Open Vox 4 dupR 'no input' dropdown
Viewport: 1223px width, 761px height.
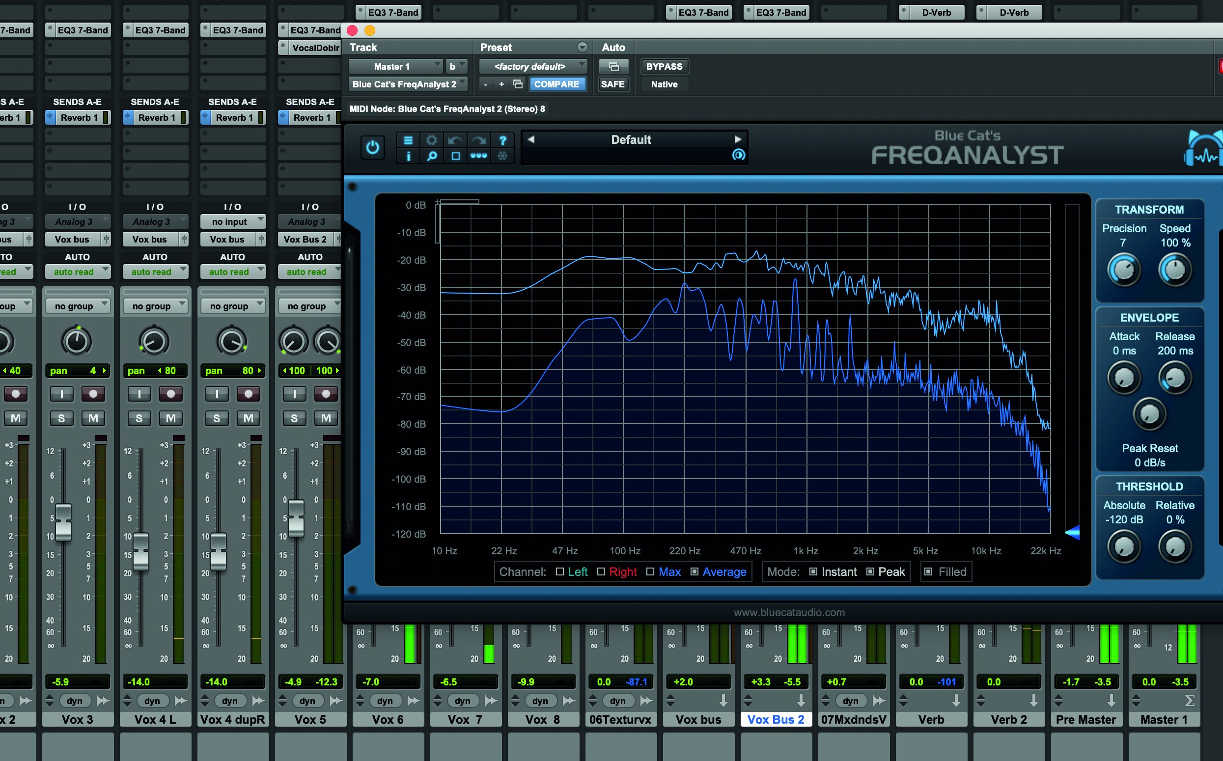pyautogui.click(x=233, y=221)
